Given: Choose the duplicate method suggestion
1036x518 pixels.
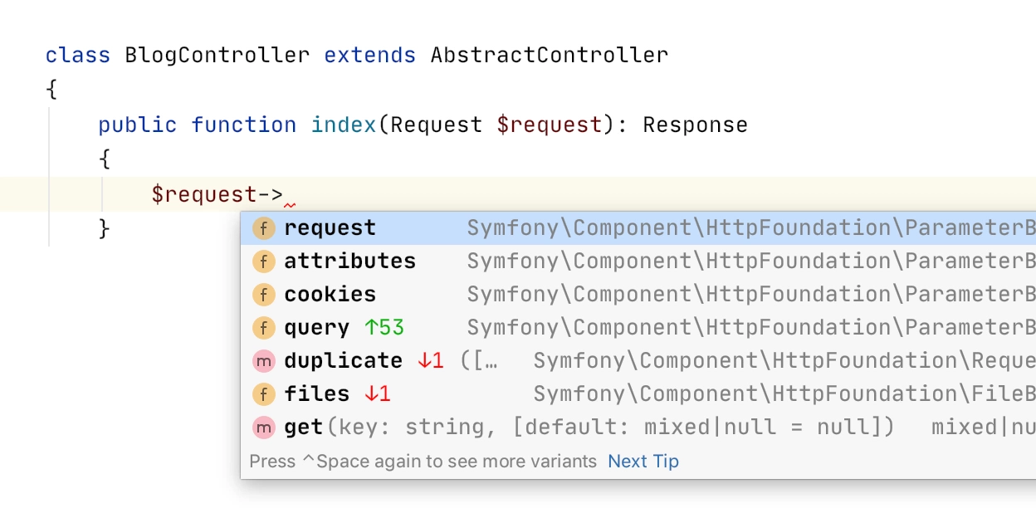Looking at the screenshot, I should [638, 361].
